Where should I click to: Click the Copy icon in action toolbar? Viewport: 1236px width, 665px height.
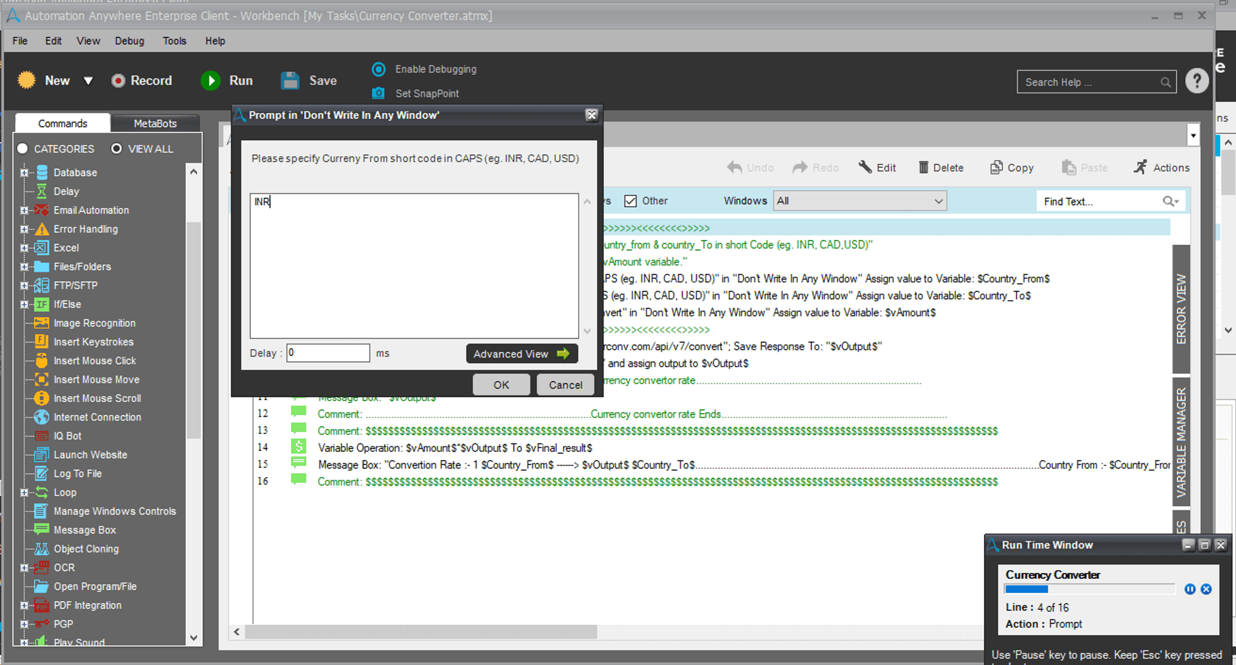pos(996,167)
